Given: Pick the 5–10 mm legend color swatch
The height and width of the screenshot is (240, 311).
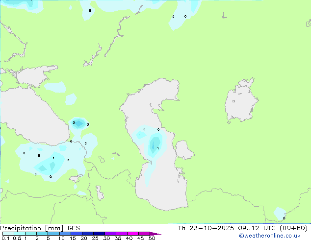Looking at the screenshot, I should coord(54,234).
